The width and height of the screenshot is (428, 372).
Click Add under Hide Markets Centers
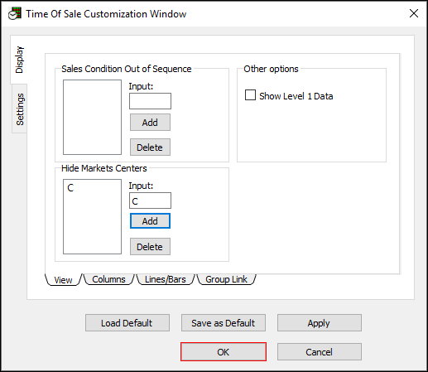coord(150,221)
